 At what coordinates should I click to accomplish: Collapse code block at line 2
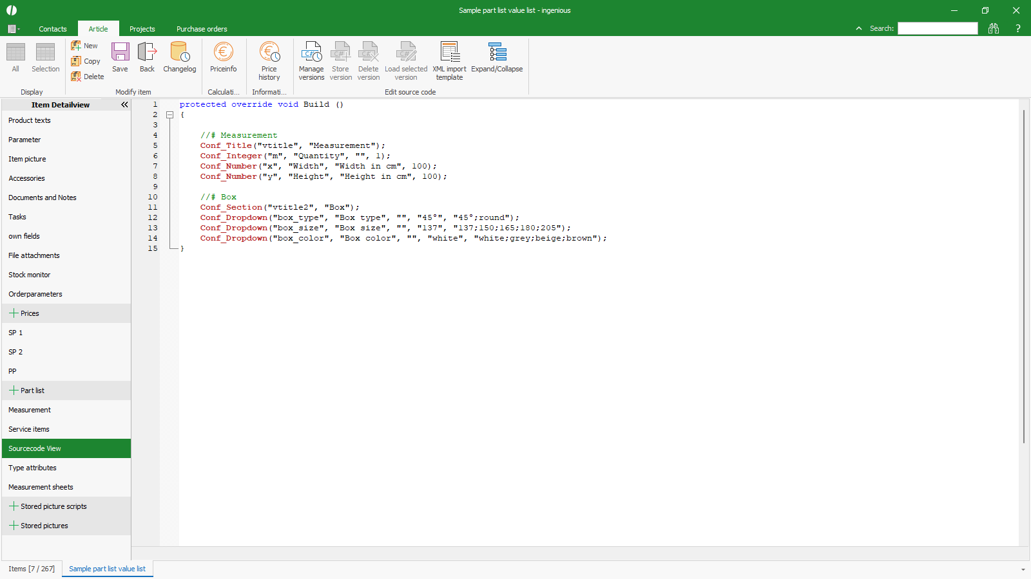coord(170,115)
